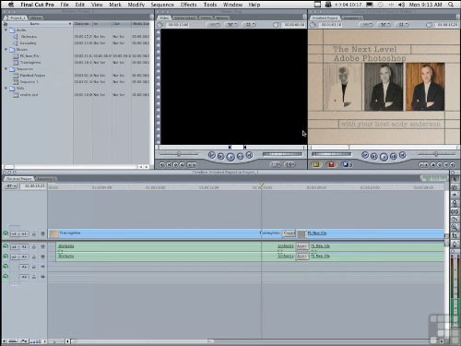Click the Cross Dissolve transition on V1
This screenshot has width=461, height=346.
pyautogui.click(x=289, y=233)
